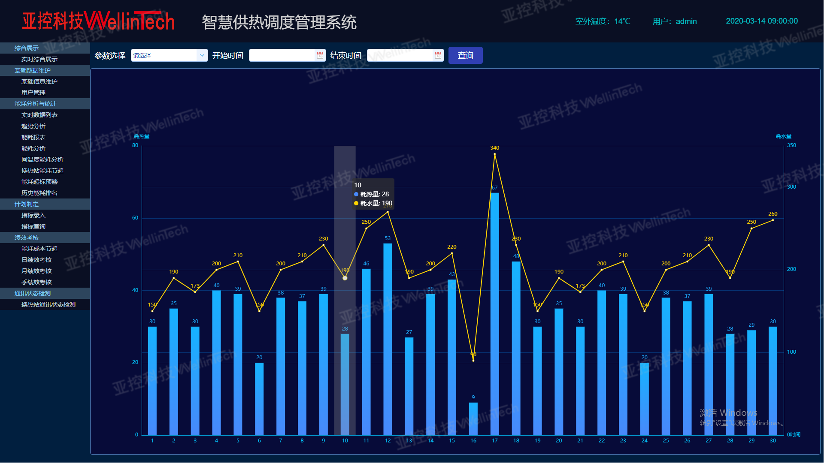Select 同温度能耗分析 in sidebar

(x=45, y=159)
